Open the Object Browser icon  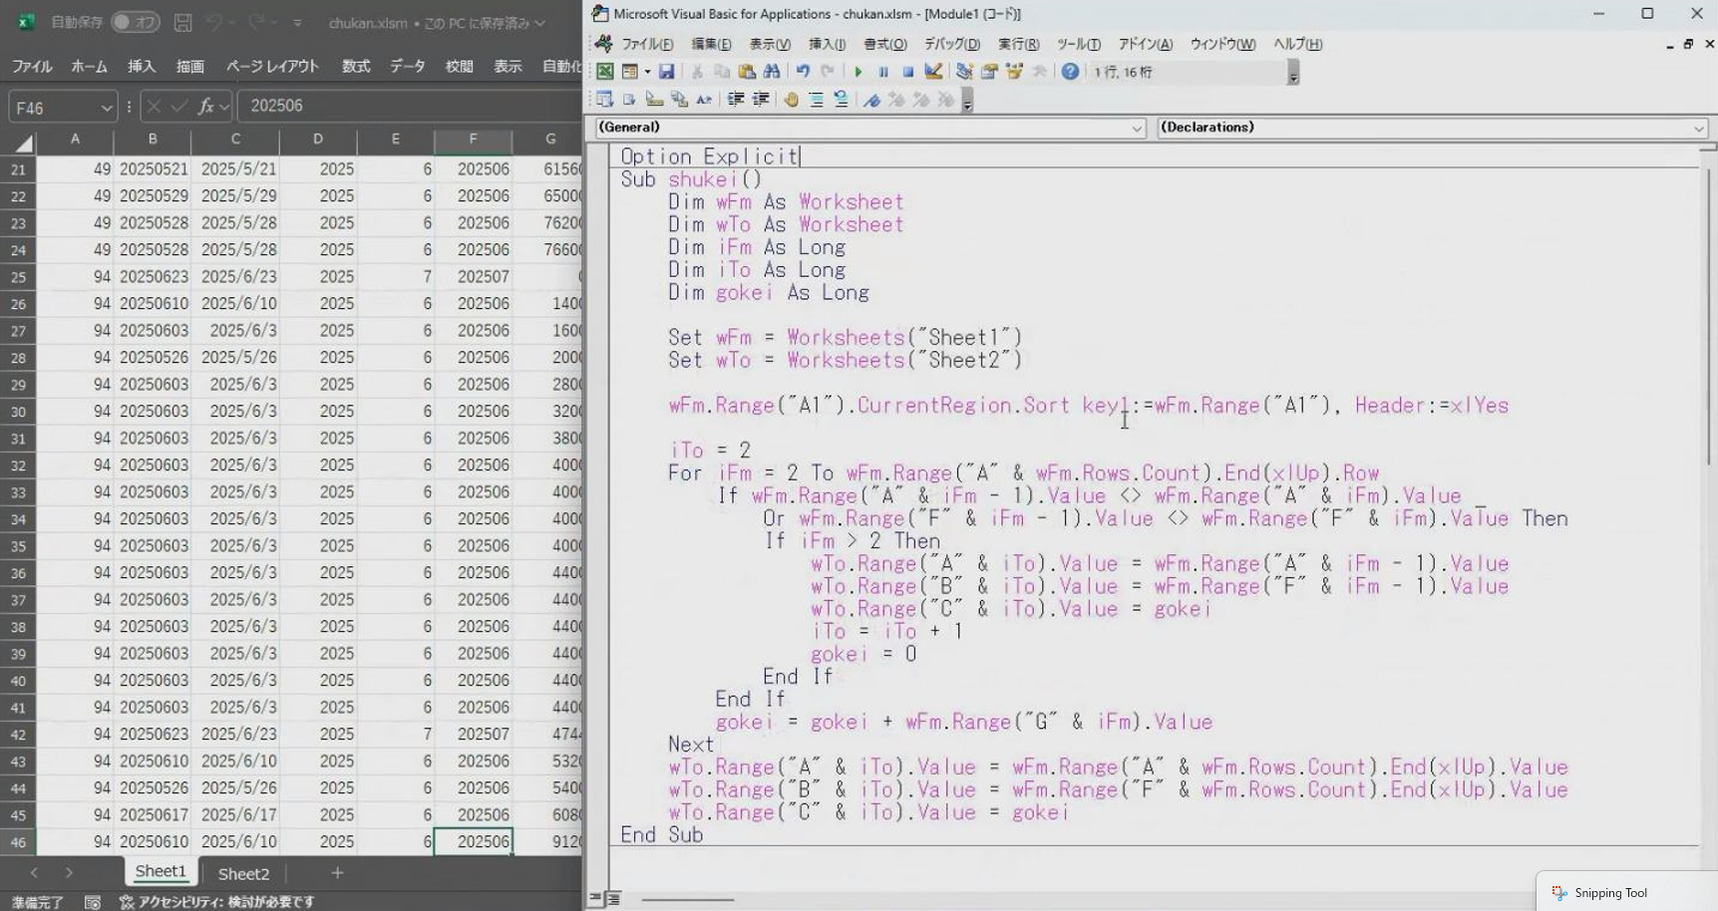coord(1014,72)
